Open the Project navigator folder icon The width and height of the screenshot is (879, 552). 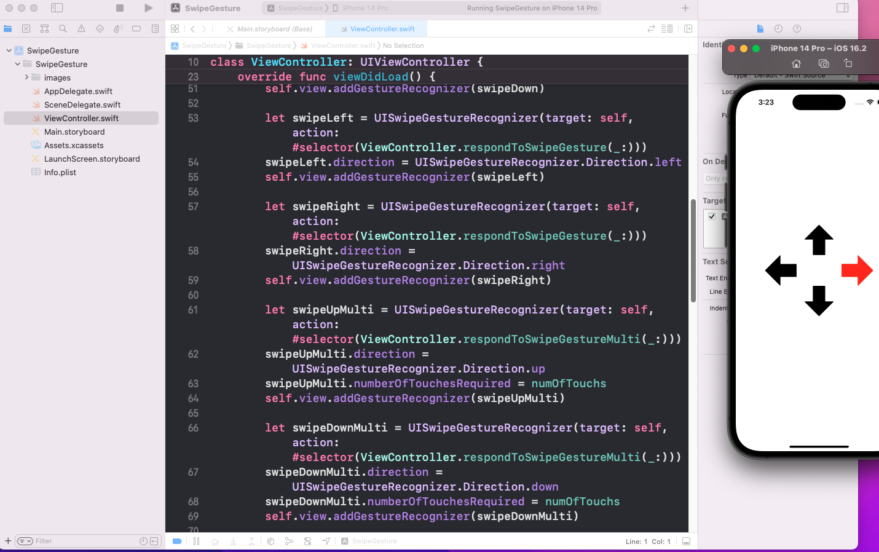[x=7, y=28]
